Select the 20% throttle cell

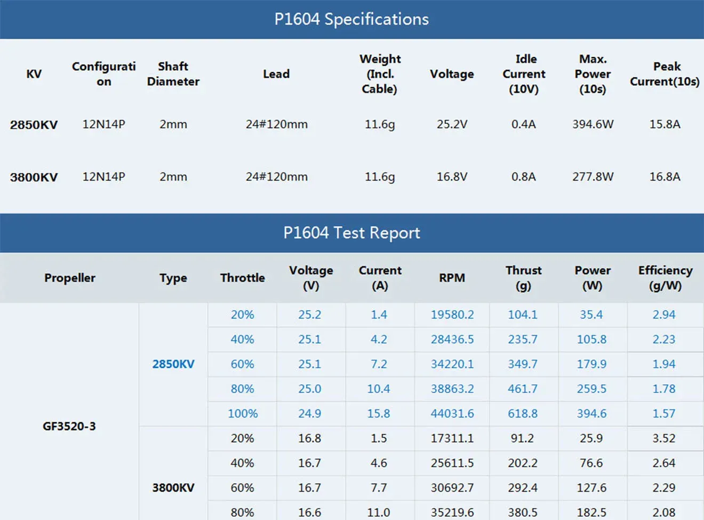[242, 314]
